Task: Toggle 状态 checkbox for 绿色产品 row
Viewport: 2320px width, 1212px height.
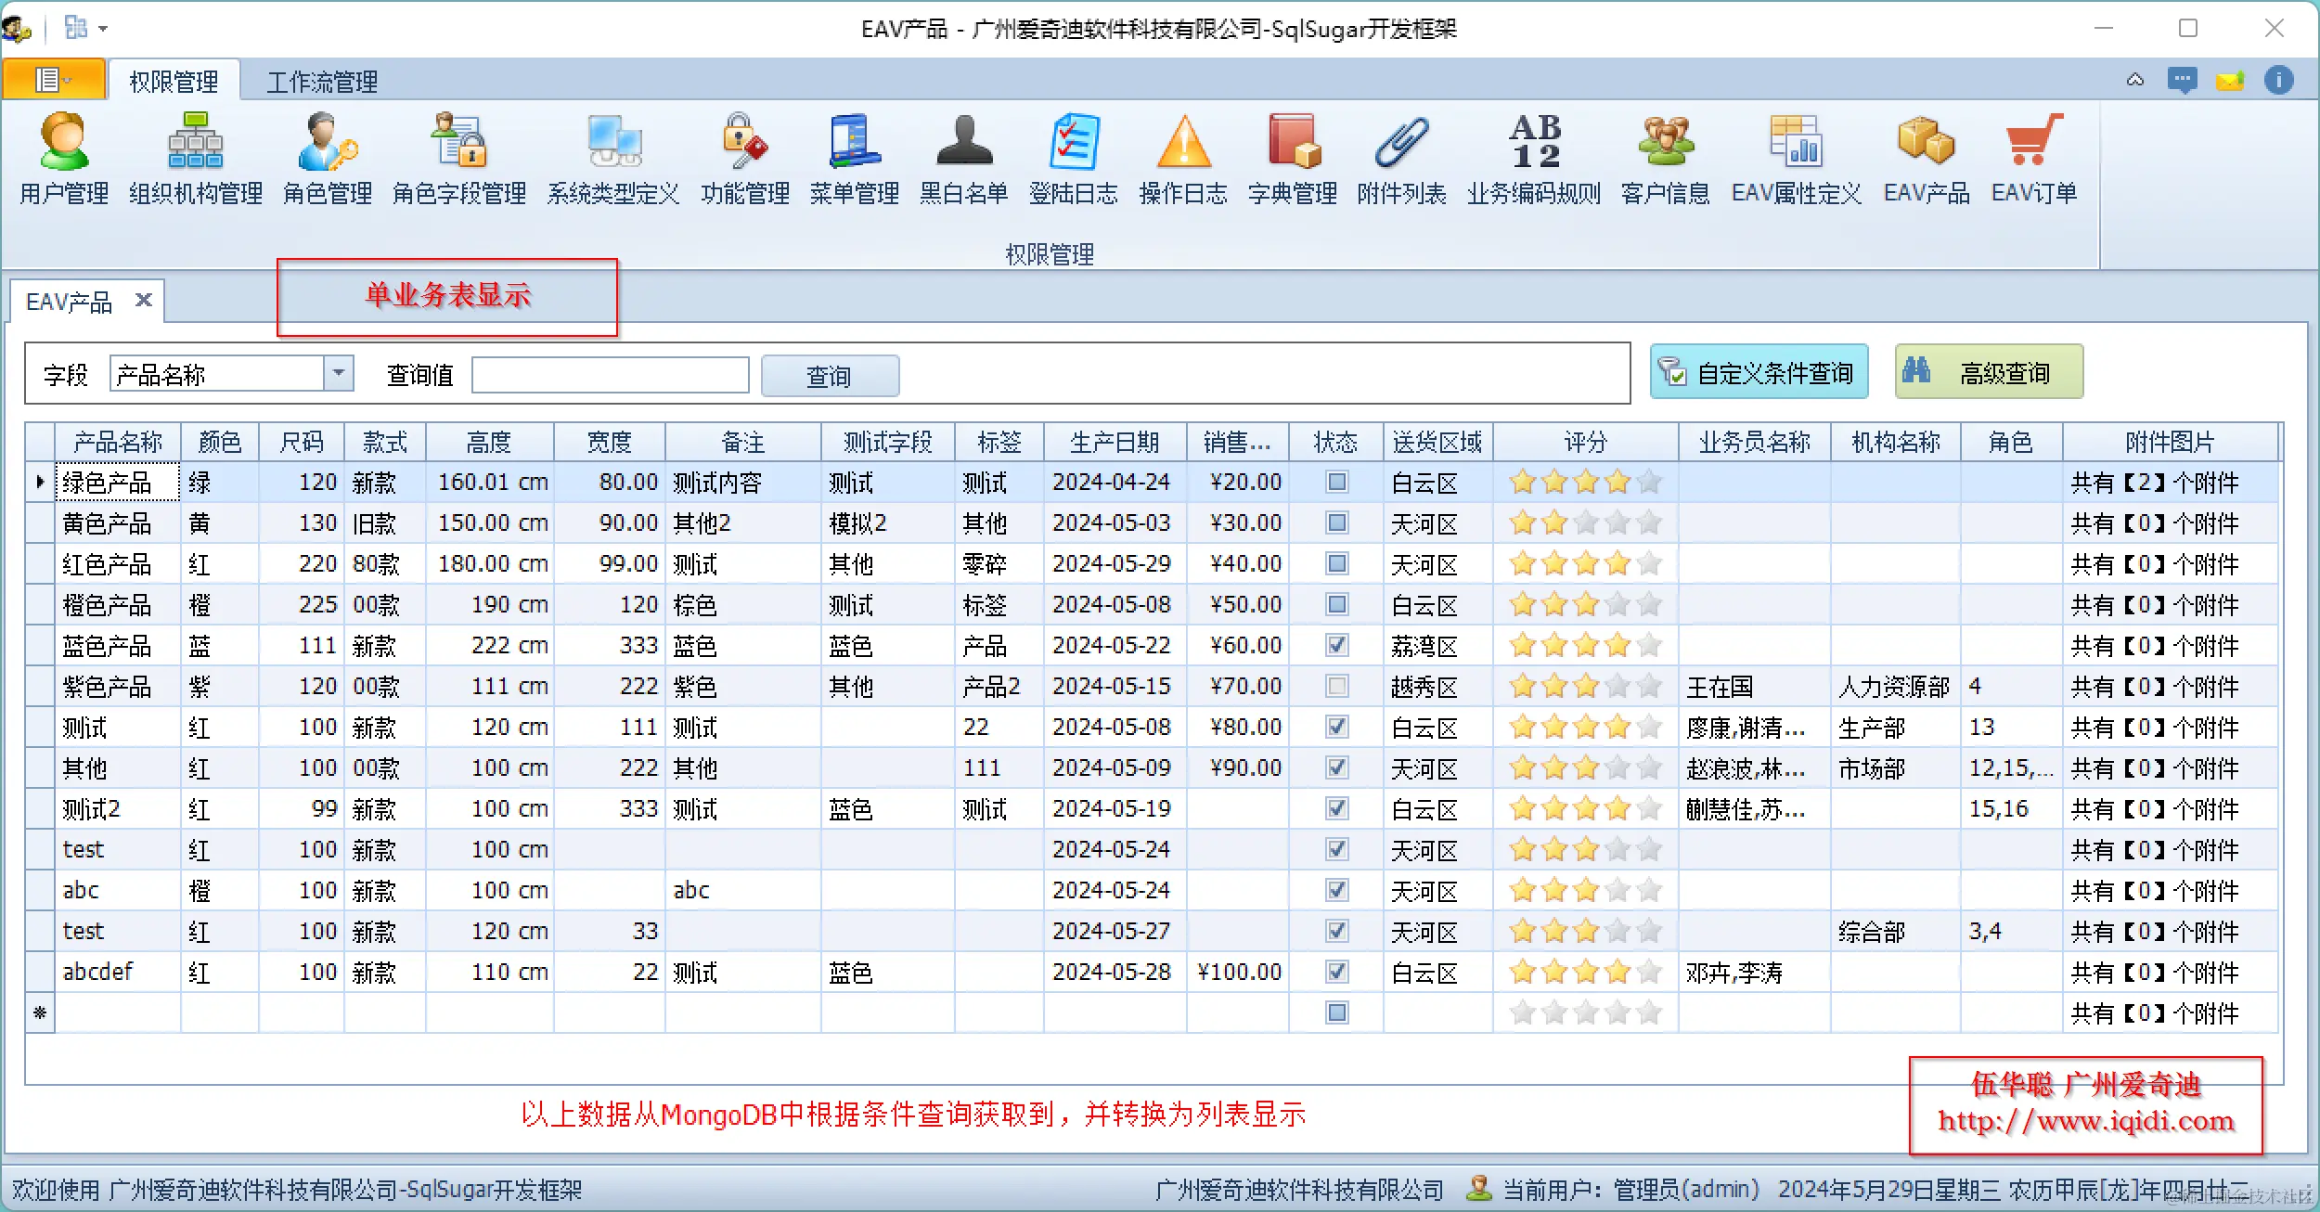Action: [1336, 482]
